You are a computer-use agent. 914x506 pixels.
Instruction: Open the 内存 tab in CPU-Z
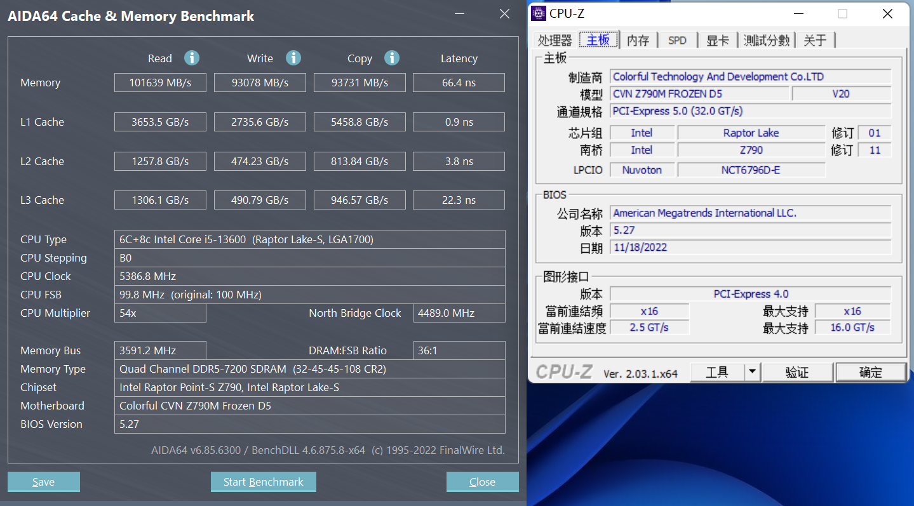(x=638, y=40)
